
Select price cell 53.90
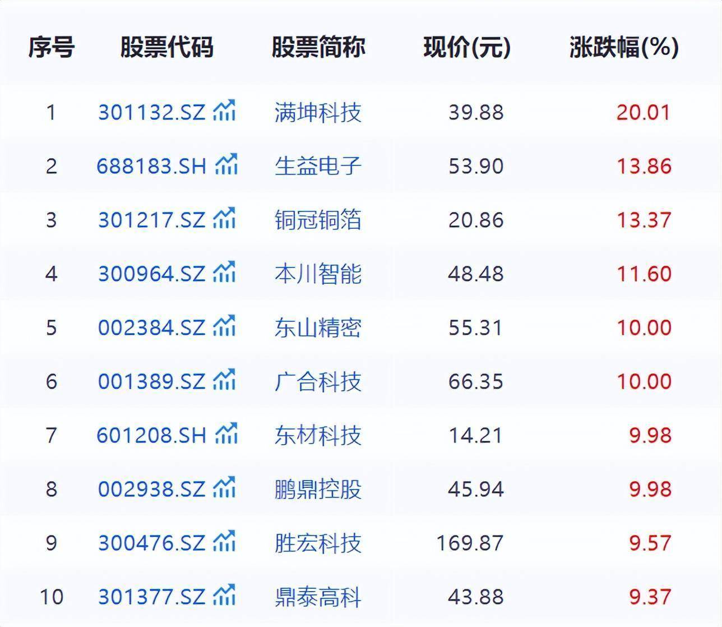click(x=476, y=167)
